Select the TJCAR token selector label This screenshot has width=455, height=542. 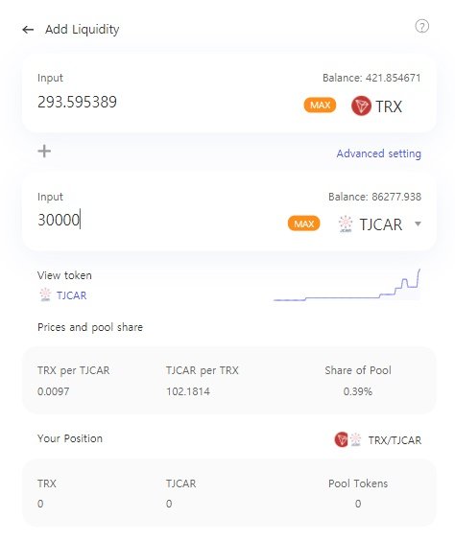[x=381, y=224]
